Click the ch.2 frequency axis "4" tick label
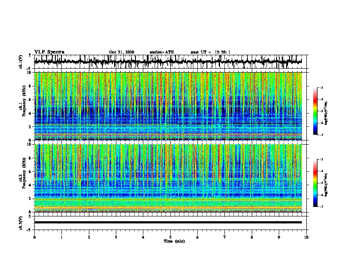 (x=30, y=185)
